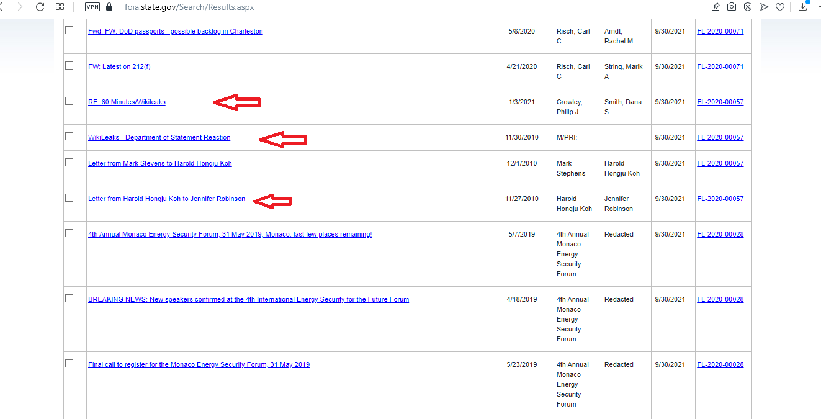The image size is (821, 419).
Task: Click the foia.state.gov address bar URL
Action: coord(189,7)
